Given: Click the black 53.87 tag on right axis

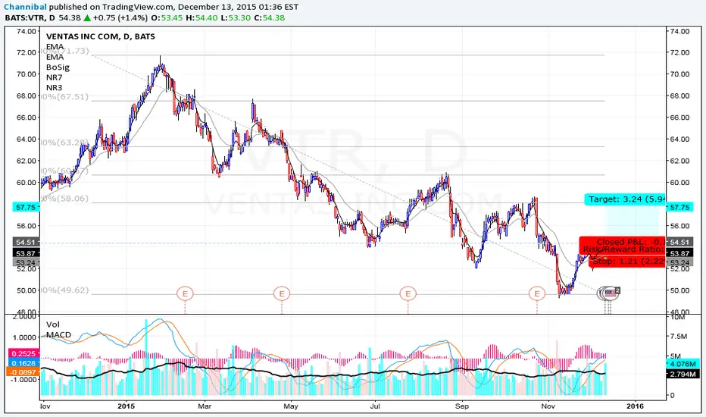Looking at the screenshot, I should point(679,253).
